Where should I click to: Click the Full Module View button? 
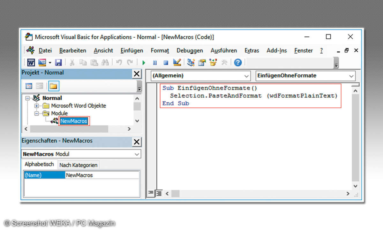(158, 193)
